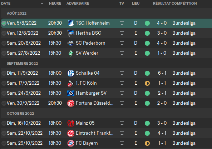Sort by clicking the DATE column arrow
The width and height of the screenshot is (212, 149).
[x=42, y=4]
